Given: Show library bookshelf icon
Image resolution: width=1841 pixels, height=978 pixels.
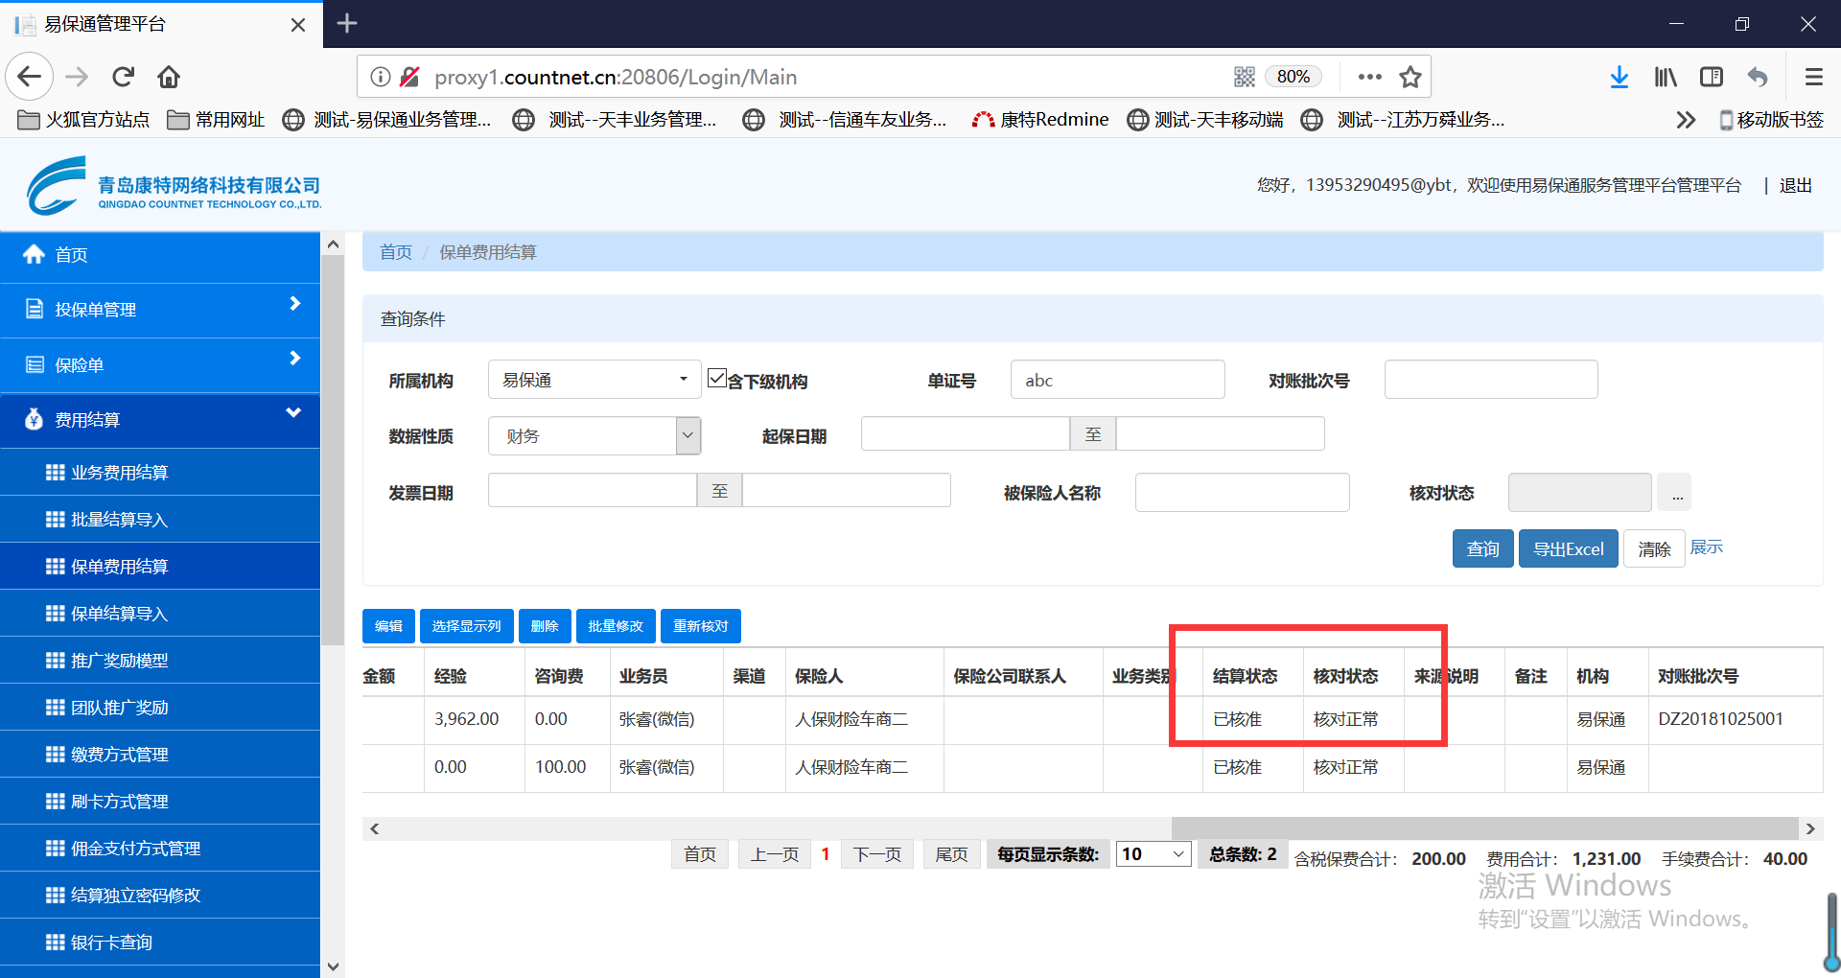Looking at the screenshot, I should [x=1666, y=77].
